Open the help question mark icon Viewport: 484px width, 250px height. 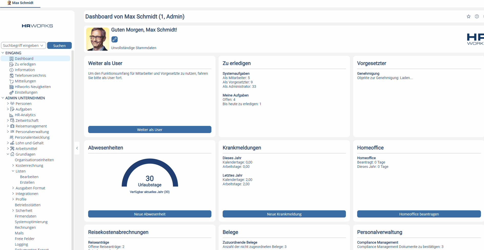pyautogui.click(x=477, y=16)
